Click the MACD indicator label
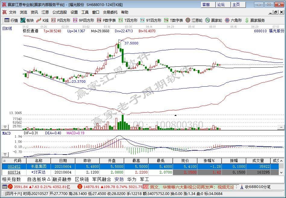 [x=6, y=133]
